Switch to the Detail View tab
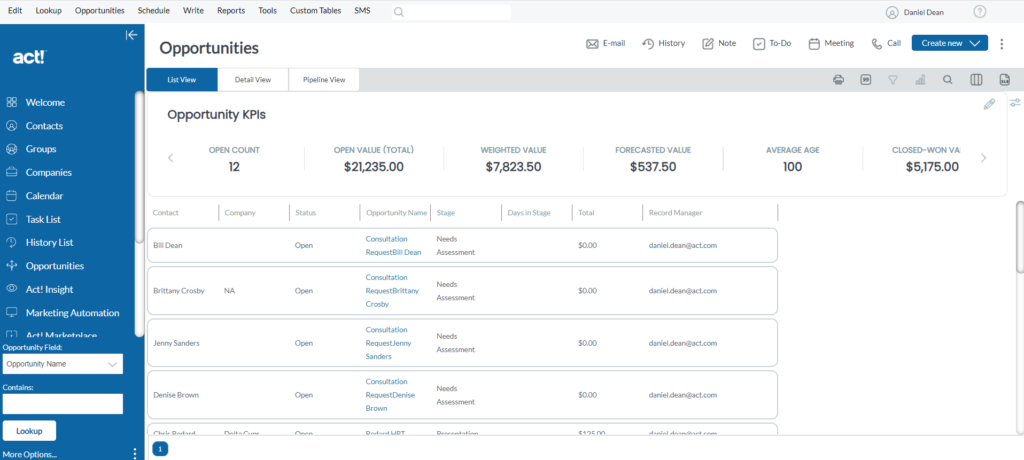1024x460 pixels. point(253,80)
